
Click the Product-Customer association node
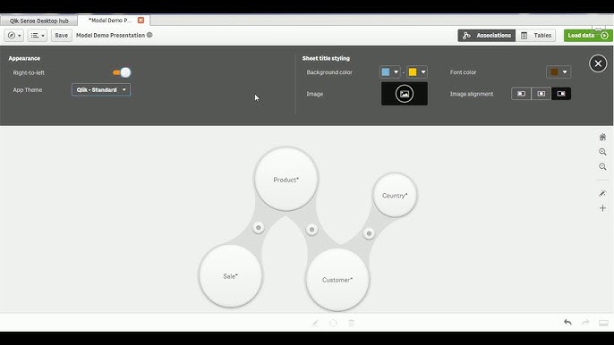tap(311, 229)
